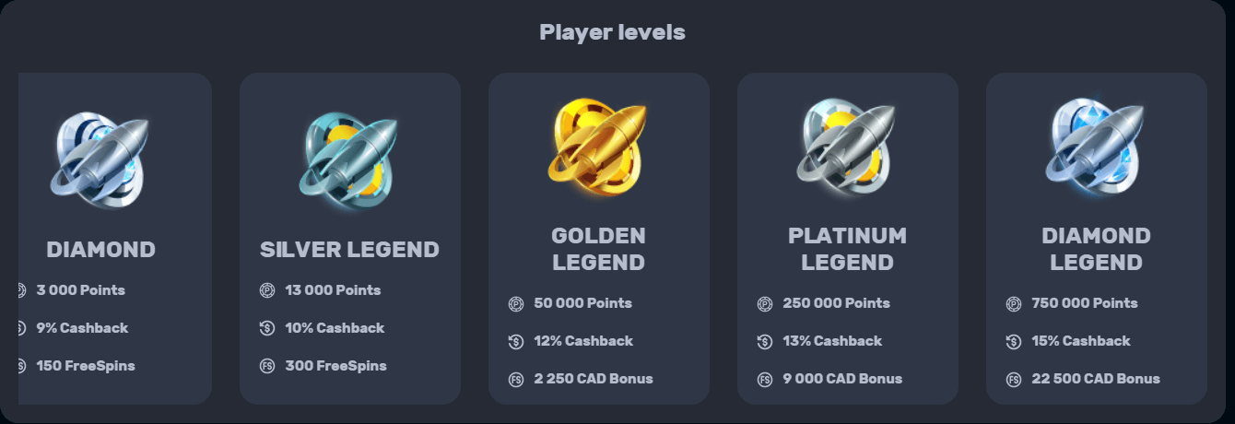
Task: Click FS icon beside 300 FreeSpins
Action: point(267,366)
